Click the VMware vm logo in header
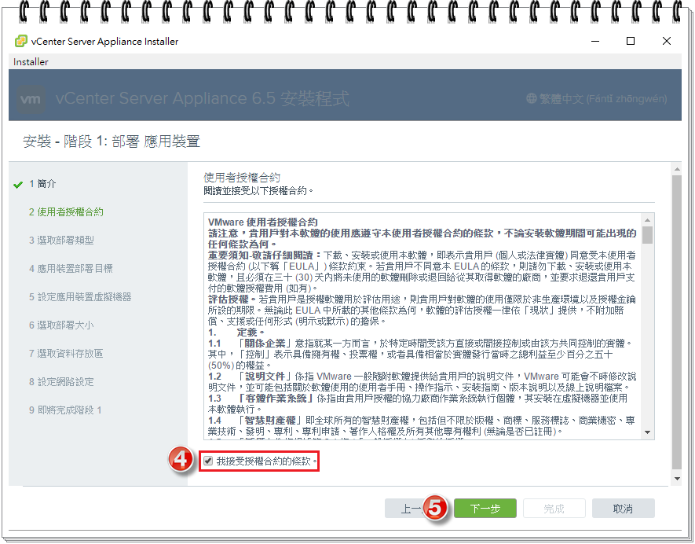 pos(31,98)
